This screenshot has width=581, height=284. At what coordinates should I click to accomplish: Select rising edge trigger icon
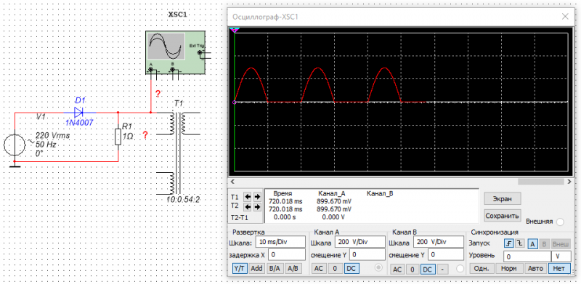tap(509, 243)
